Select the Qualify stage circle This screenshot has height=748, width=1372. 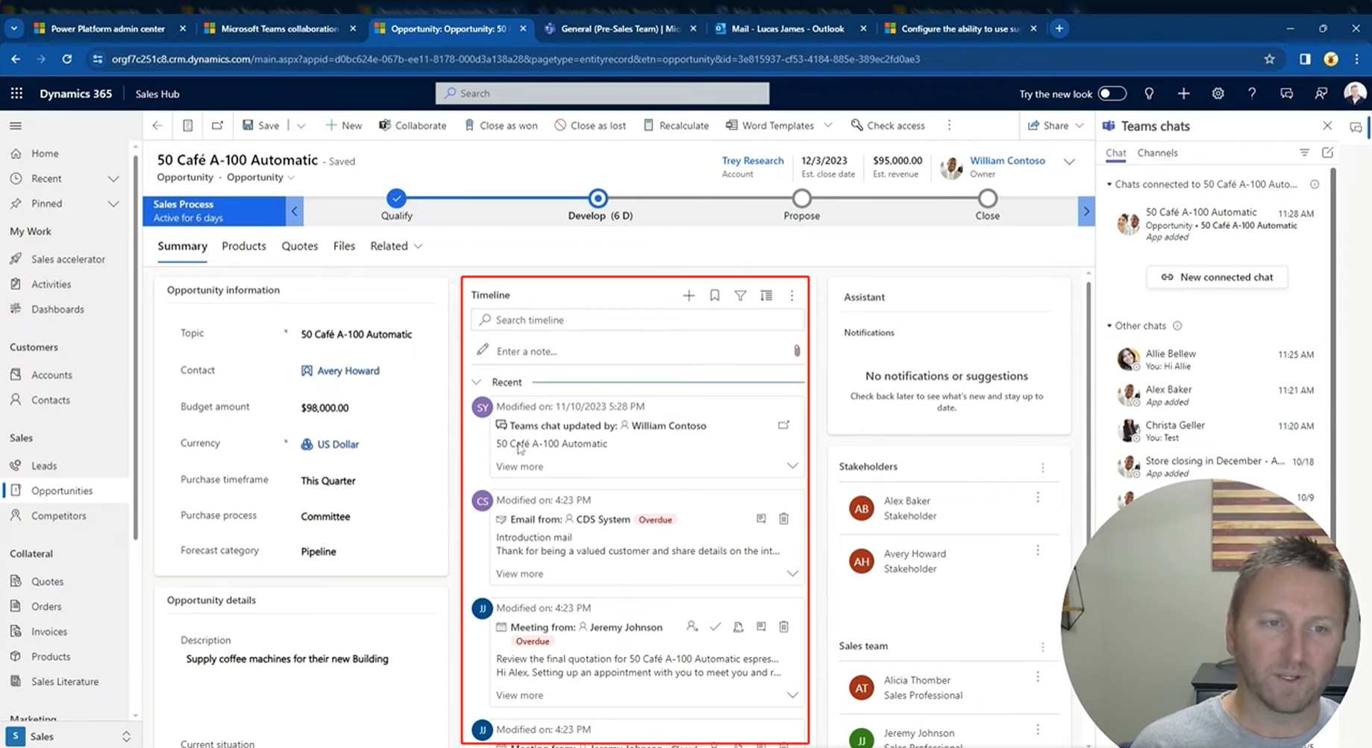396,198
